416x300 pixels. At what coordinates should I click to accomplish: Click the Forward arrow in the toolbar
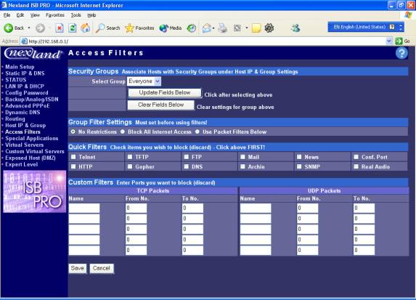40,28
